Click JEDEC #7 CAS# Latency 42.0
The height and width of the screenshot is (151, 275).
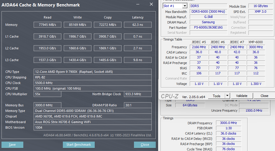pyautogui.click(x=237, y=52)
